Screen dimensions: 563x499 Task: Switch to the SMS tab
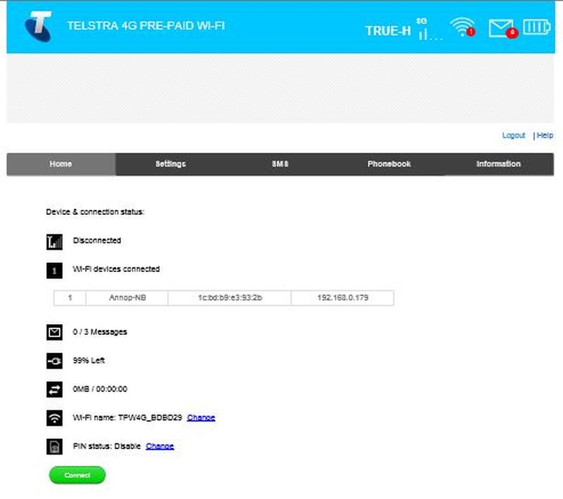[280, 164]
